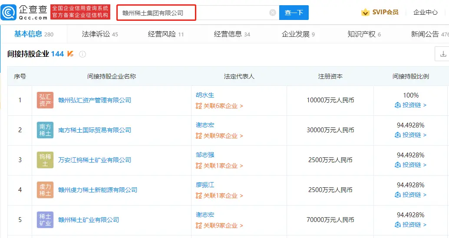
Task: Switch to 新闻公告 tab
Action: tap(429, 34)
